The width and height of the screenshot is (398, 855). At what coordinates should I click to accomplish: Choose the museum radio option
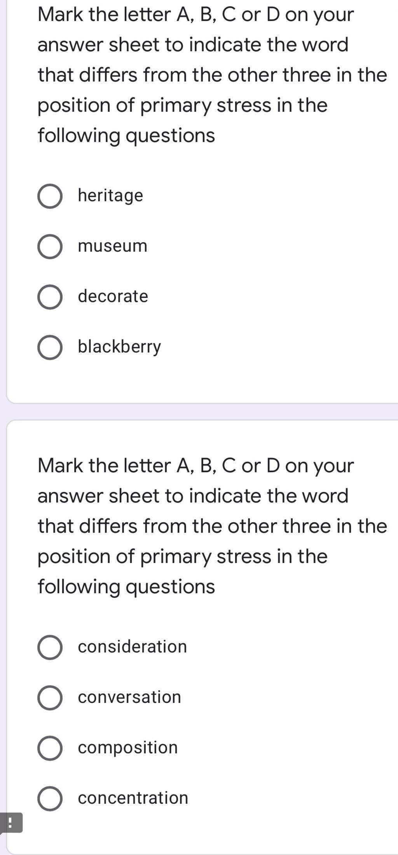tap(50, 247)
